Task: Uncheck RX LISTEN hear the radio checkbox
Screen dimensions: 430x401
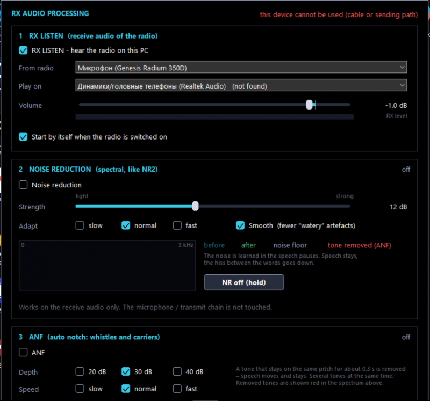Action: (x=23, y=50)
